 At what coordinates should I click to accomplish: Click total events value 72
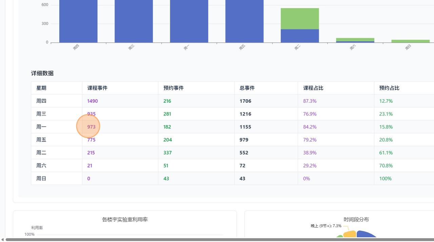pos(242,165)
